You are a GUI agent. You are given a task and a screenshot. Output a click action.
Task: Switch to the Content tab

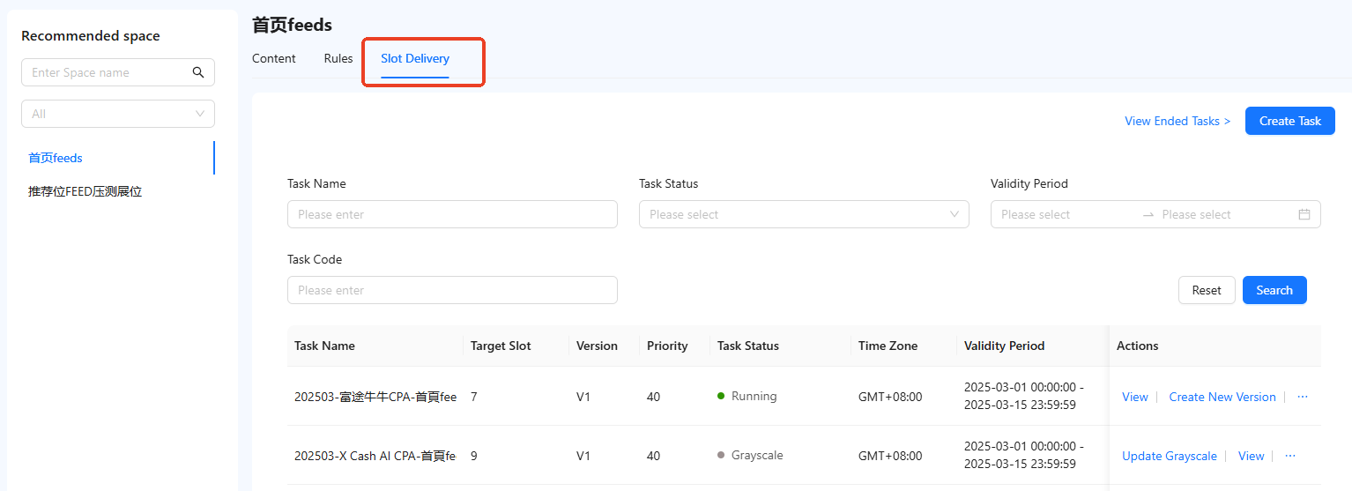274,58
